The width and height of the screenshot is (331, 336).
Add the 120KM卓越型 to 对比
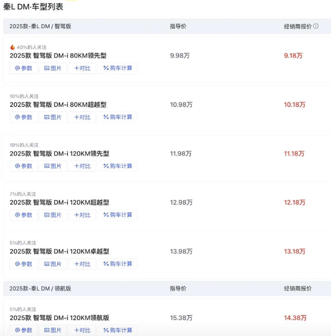(x=82, y=264)
